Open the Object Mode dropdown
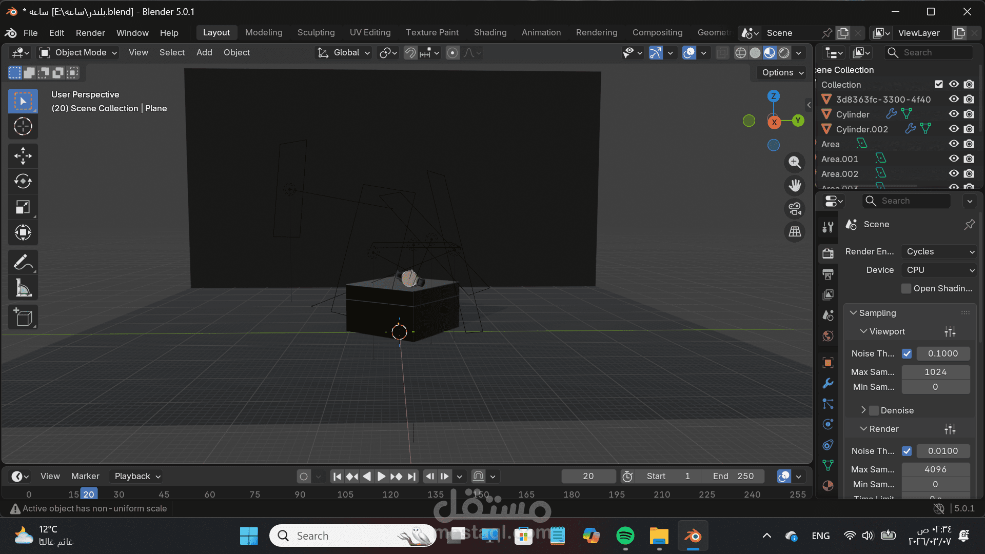 point(78,53)
